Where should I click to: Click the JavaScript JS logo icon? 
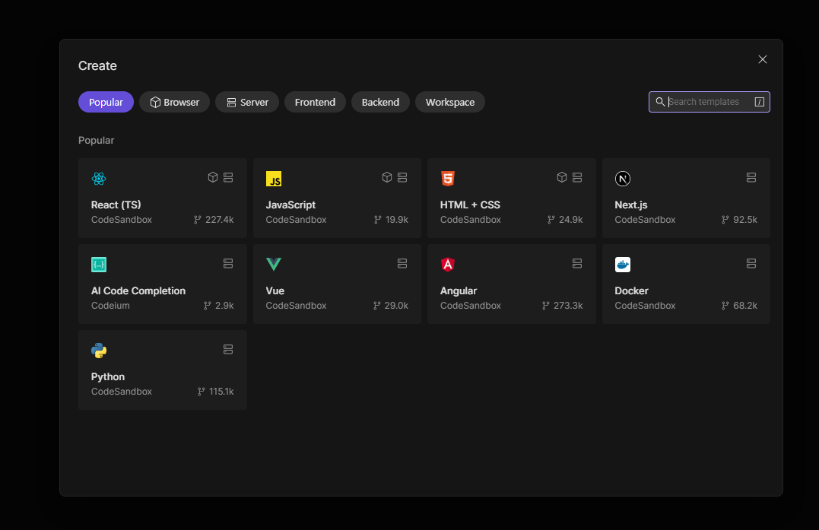274,179
